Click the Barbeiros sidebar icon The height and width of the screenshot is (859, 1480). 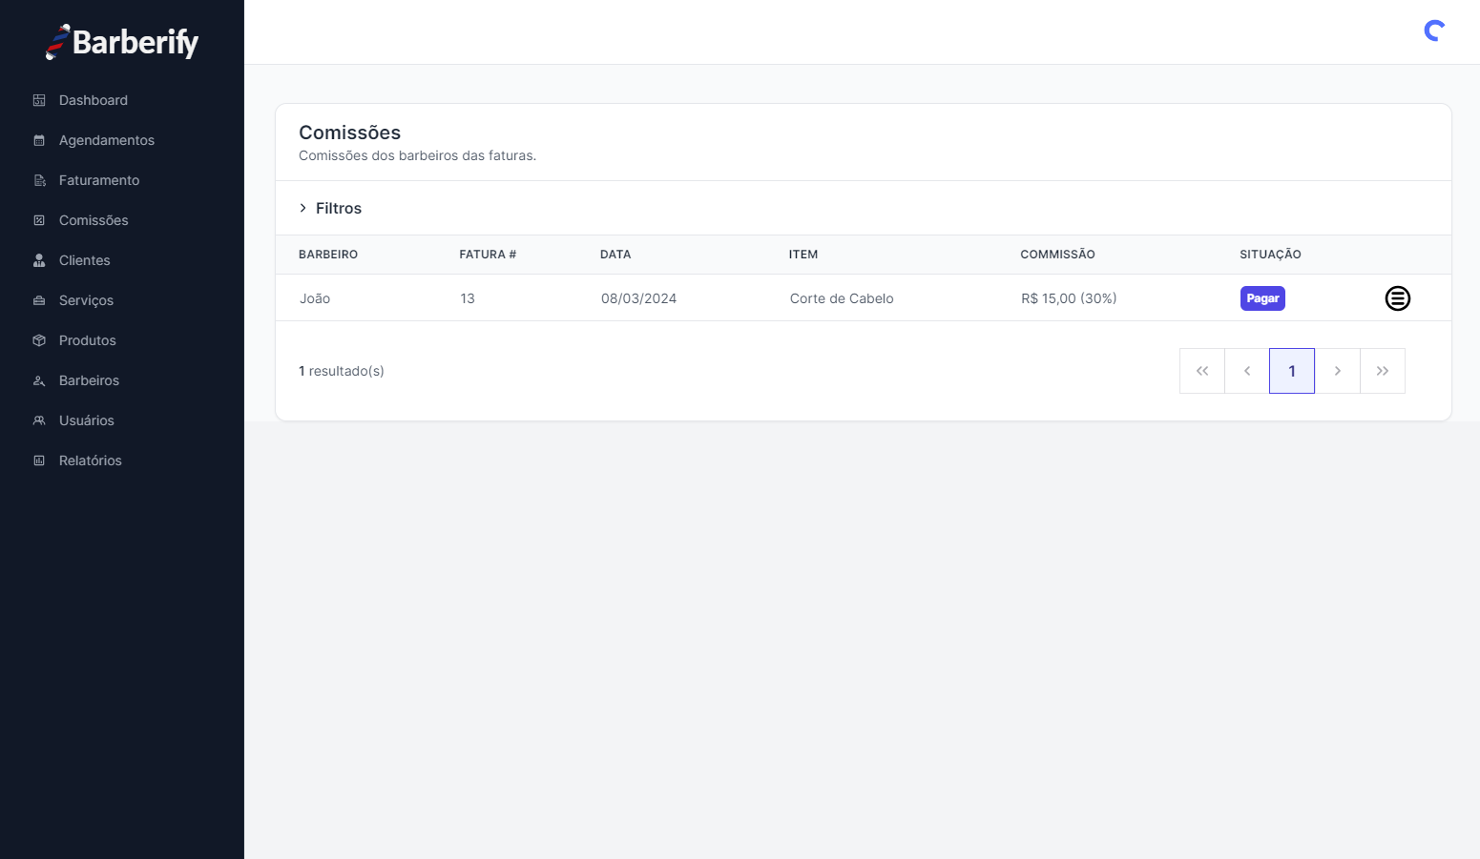click(x=38, y=380)
